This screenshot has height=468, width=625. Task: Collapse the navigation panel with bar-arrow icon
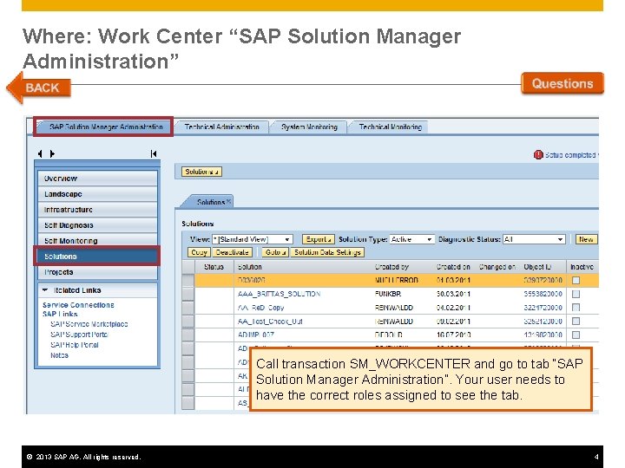154,153
